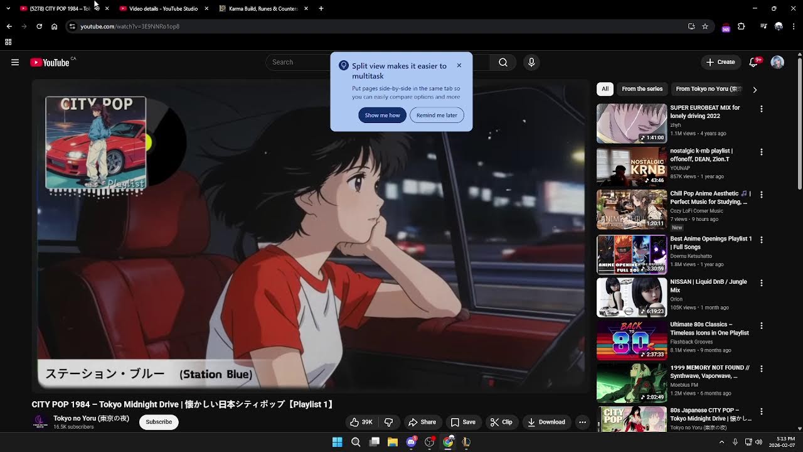Subscribe to Tokyo no Yoru
This screenshot has width=803, height=452.
(x=159, y=422)
